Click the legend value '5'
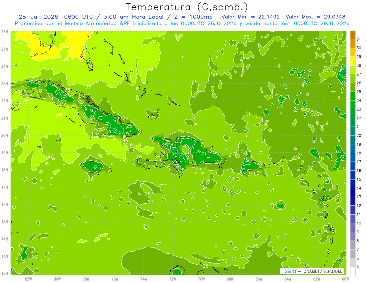Image resolution: width=367 pixels, height=283 pixels. click(358, 267)
